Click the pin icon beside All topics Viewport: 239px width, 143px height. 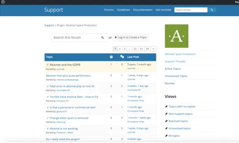tap(166, 136)
